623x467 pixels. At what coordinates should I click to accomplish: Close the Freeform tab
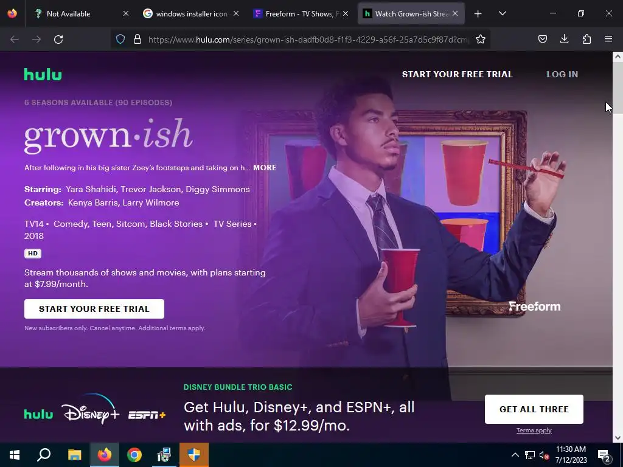[x=346, y=13]
